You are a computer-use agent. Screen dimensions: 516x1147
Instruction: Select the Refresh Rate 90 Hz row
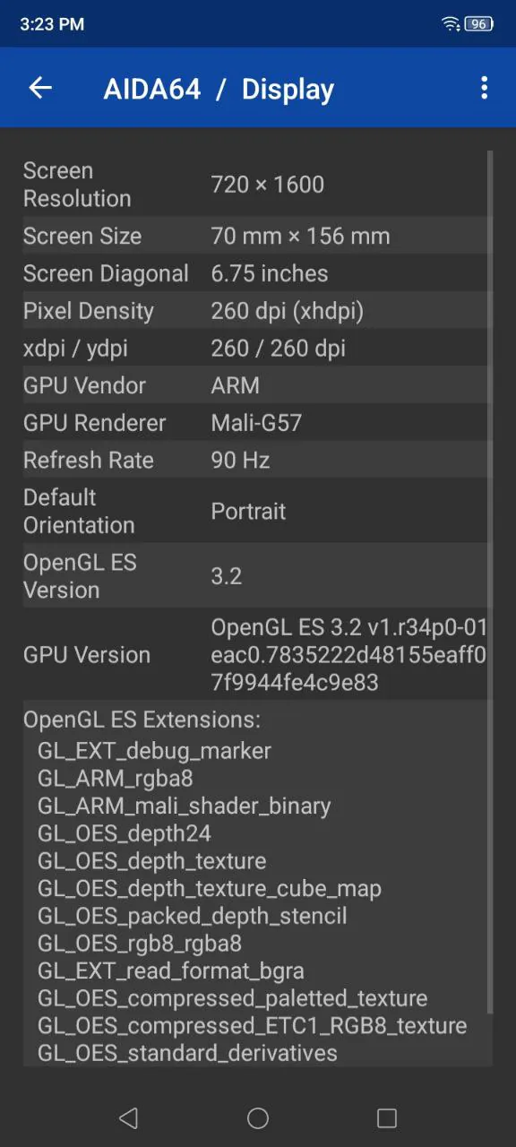pos(257,460)
